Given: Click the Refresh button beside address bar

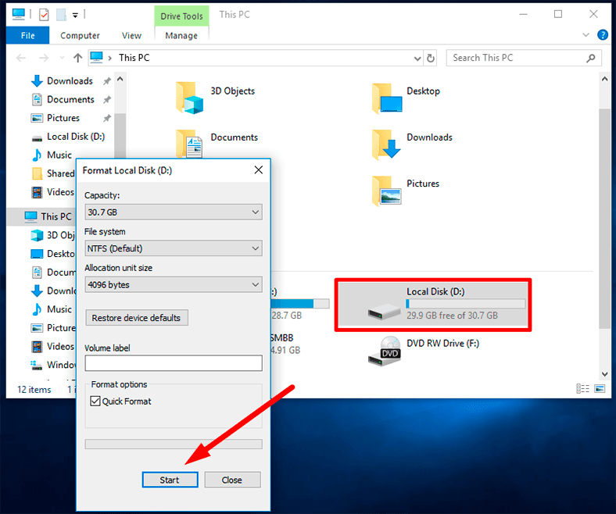Looking at the screenshot, I should 431,58.
